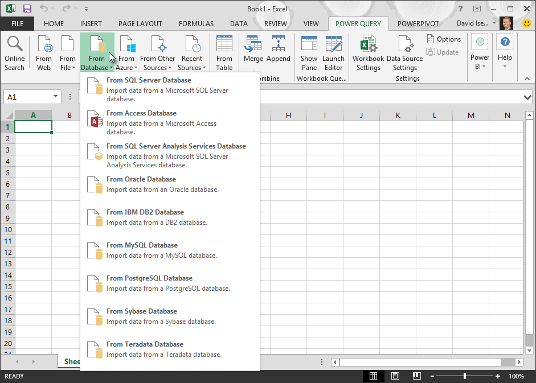Viewport: 536px width, 383px height.
Task: Open the REVIEW tab
Action: (x=276, y=23)
